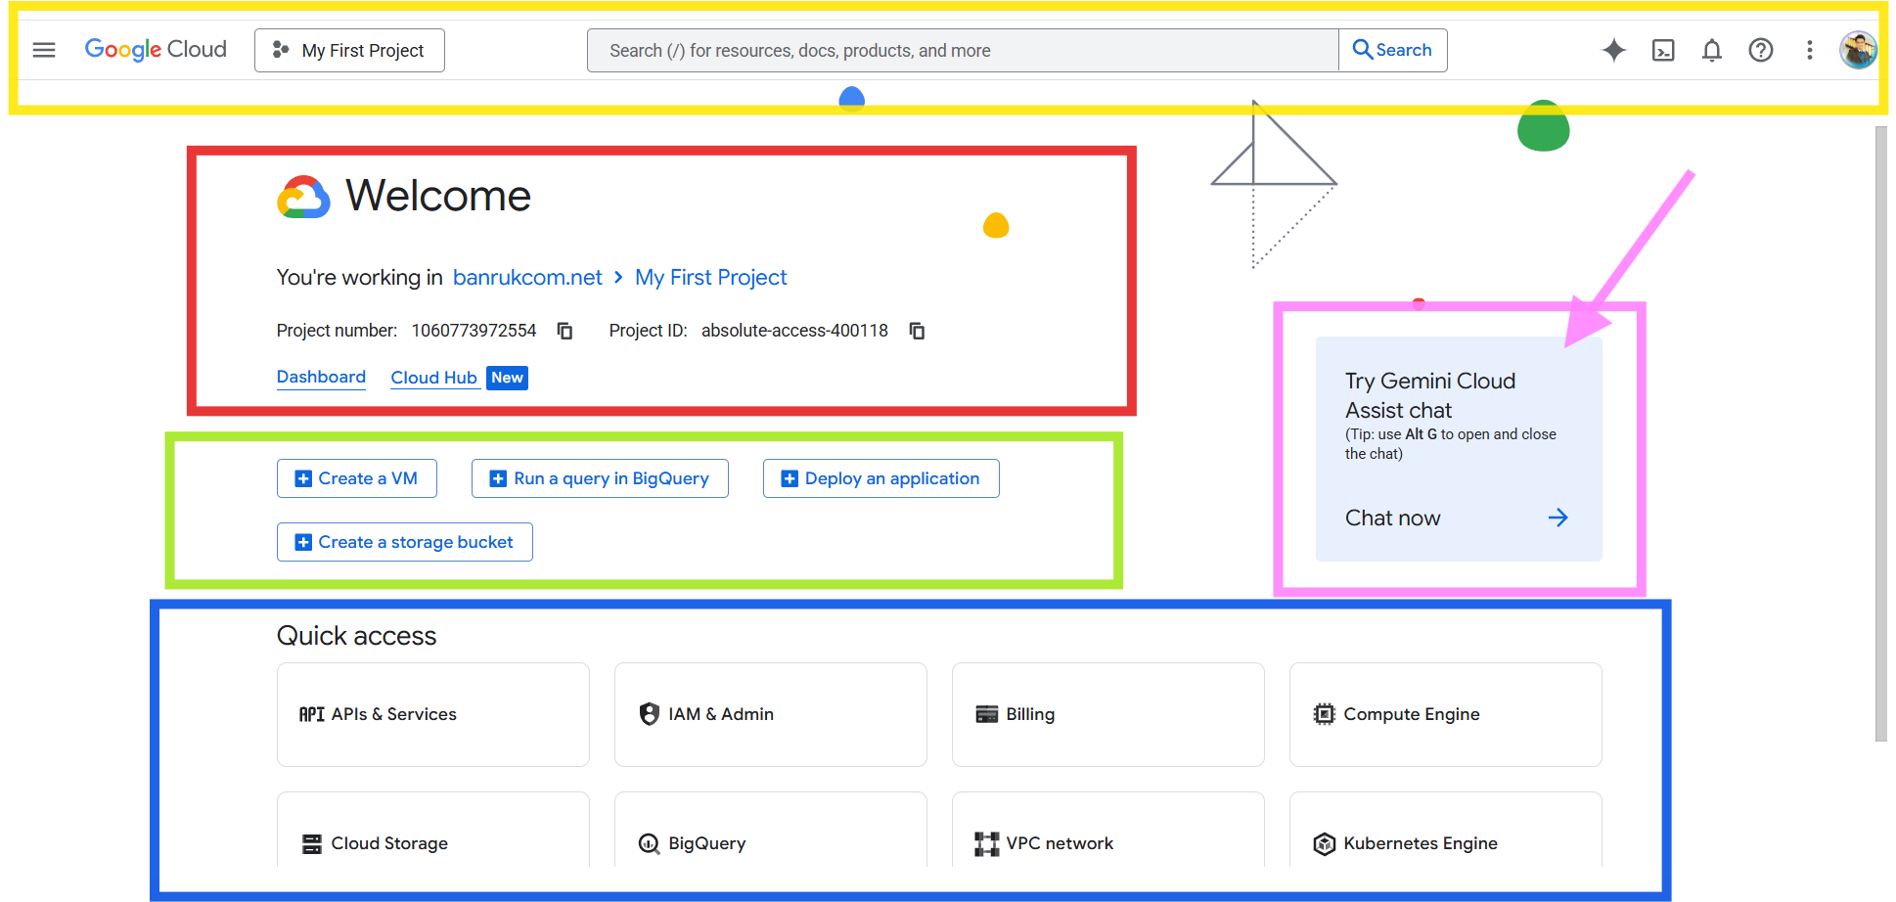Open the APIs & Services card

coord(433,714)
